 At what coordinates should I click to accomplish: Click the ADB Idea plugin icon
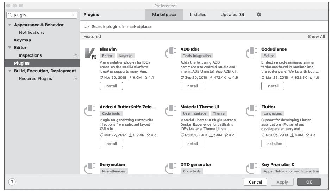pyautogui.click(x=171, y=53)
